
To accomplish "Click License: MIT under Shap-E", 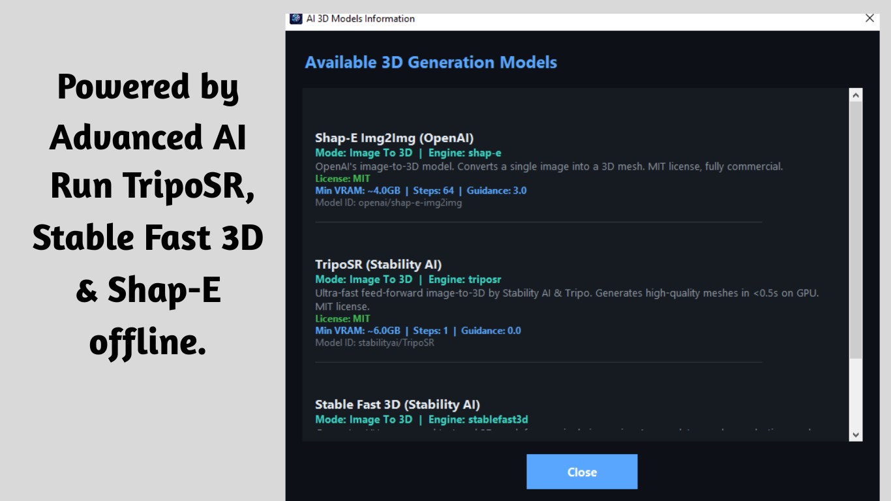I will point(342,178).
